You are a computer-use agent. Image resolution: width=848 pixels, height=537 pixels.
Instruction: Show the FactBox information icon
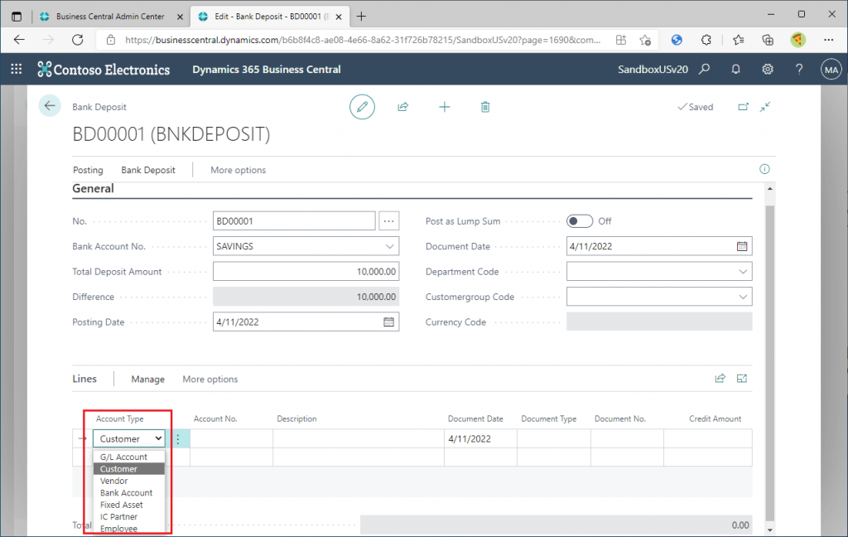click(764, 169)
